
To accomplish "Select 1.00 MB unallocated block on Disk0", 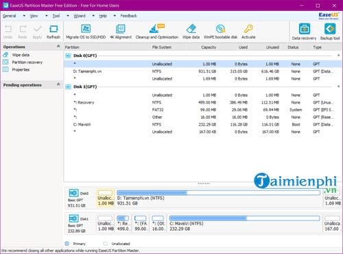I will 106,198.
